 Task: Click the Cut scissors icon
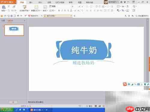pos(9,7)
